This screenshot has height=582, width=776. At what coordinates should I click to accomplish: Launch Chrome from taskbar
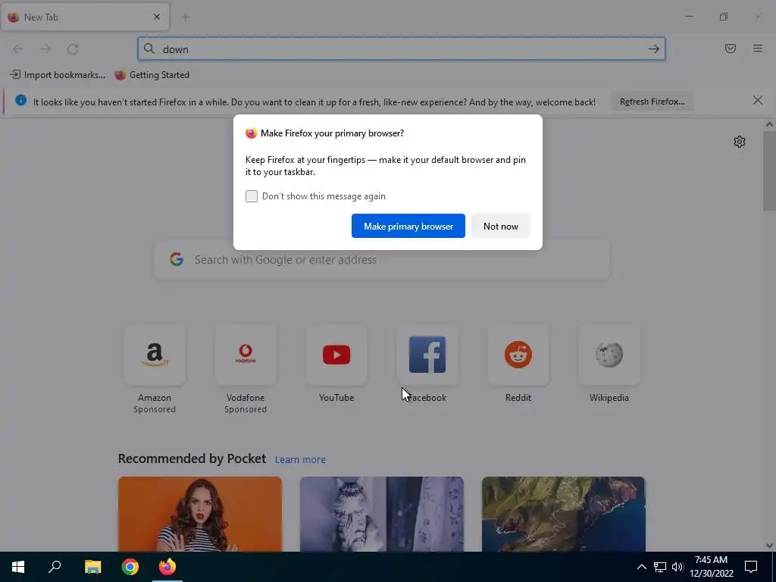coord(130,567)
